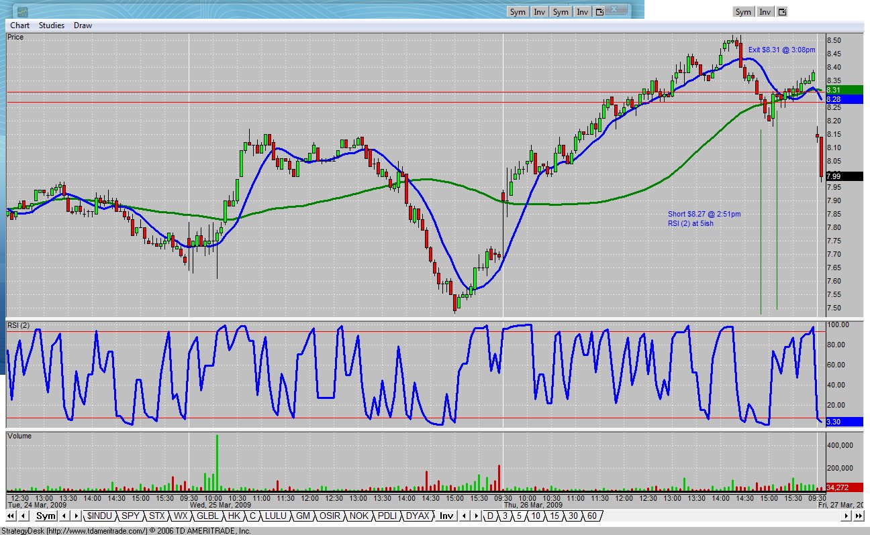The height and width of the screenshot is (535, 870).
Task: Open the Draw menu
Action: click(83, 25)
